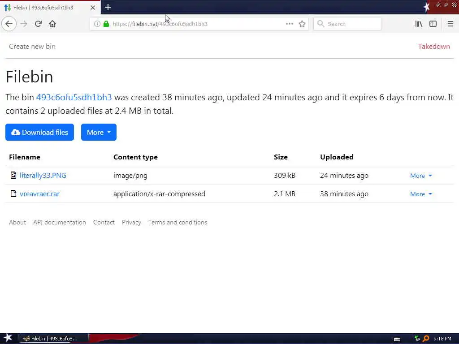Click the 309 kB size cell
The height and width of the screenshot is (344, 459).
pyautogui.click(x=285, y=175)
